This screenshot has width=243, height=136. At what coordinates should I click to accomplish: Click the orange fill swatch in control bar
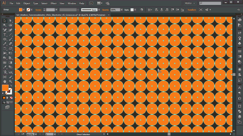pyautogui.click(x=21, y=10)
